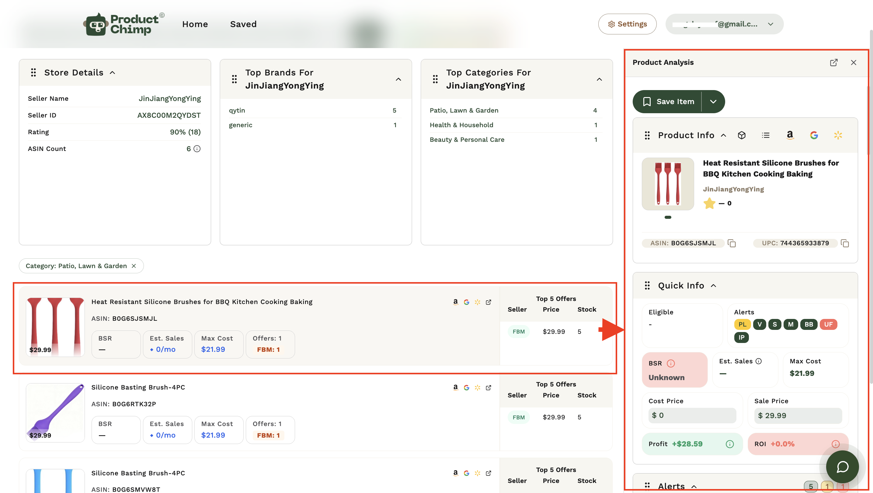This screenshot has width=873, height=493.
Task: Click the box icon in Product Info
Action: click(x=742, y=135)
